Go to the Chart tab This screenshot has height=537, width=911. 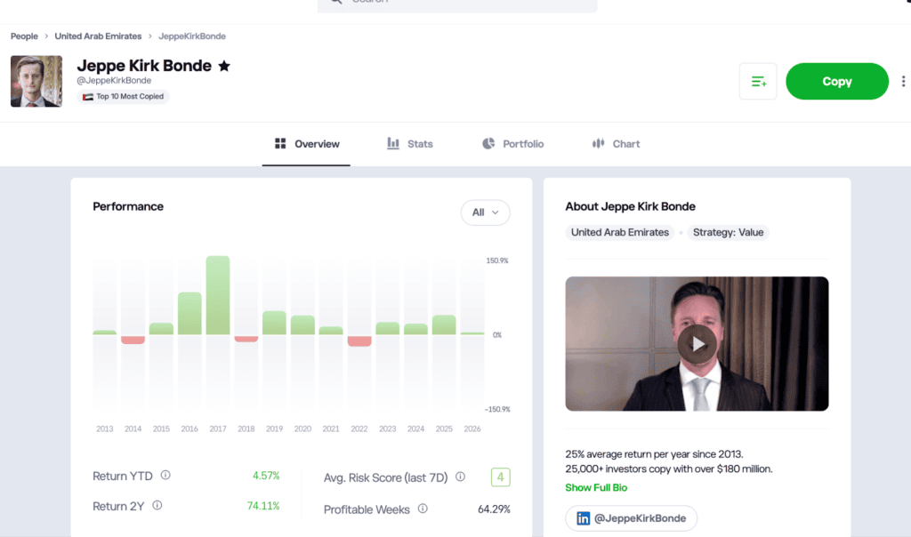point(616,144)
